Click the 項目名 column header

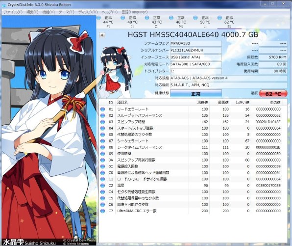[x=122, y=103]
